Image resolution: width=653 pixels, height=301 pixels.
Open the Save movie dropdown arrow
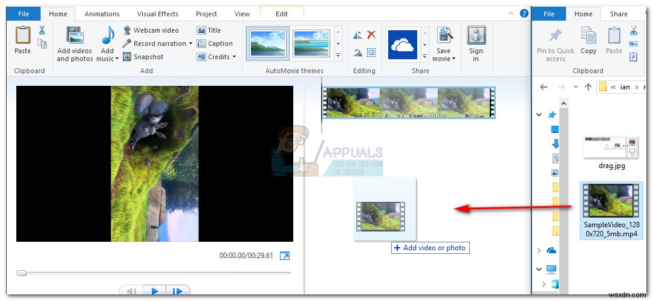point(453,59)
